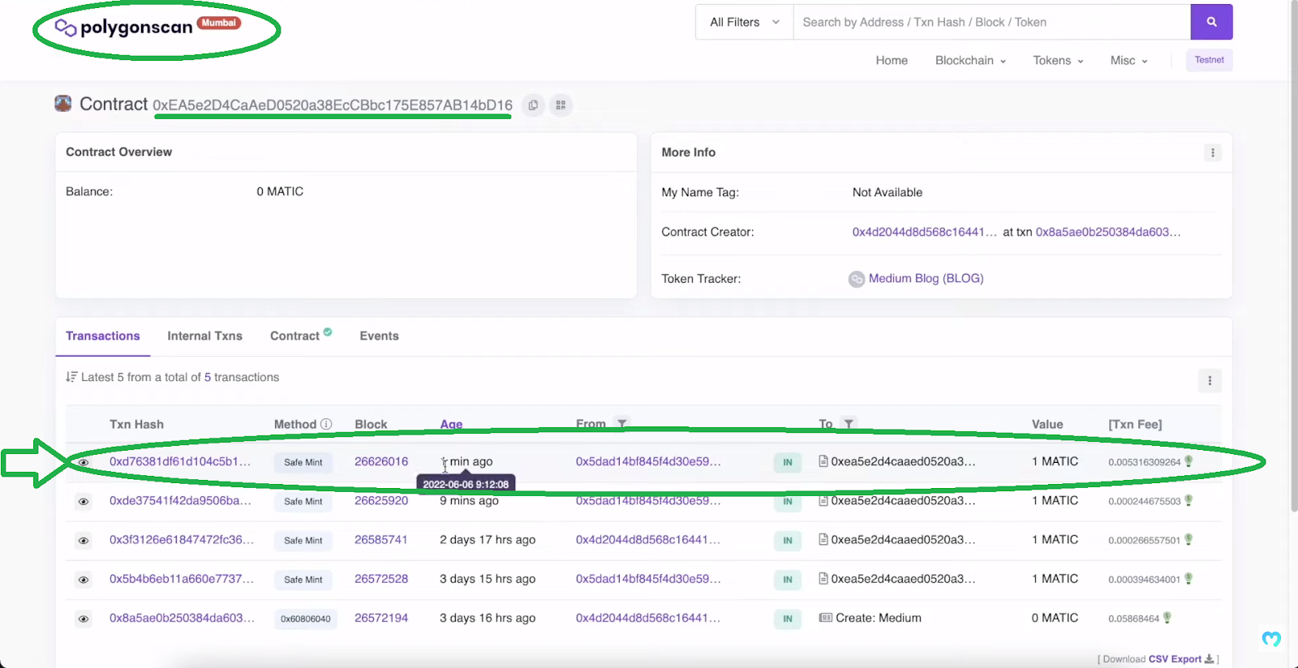Screen dimensions: 1298x668
Task: Click the 0 MATIC balance value
Action: (280, 191)
